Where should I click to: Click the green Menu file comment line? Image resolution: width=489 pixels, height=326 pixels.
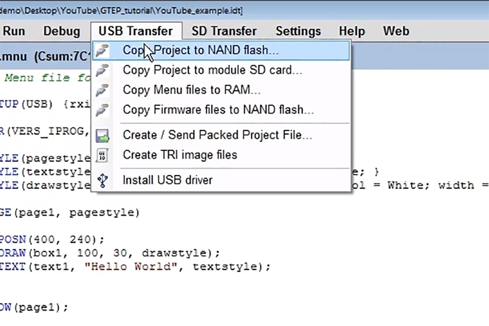pyautogui.click(x=44, y=78)
